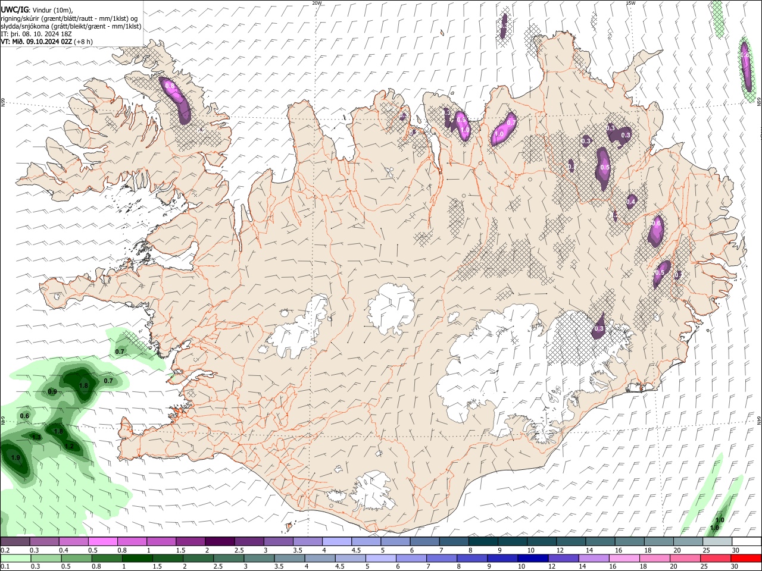
Task: Select white top-row swatch starting at 30
Action: [x=746, y=541]
